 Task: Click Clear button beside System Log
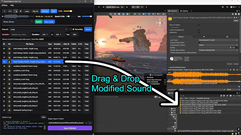point(43,117)
